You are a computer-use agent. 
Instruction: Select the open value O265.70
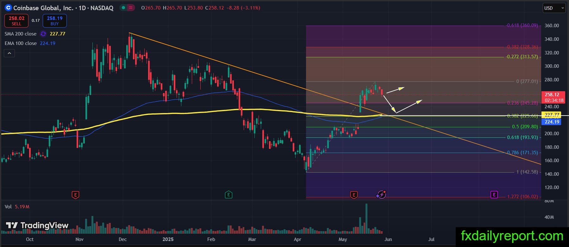151,8
